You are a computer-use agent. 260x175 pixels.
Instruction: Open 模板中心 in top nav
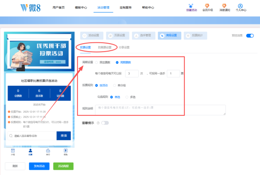(81, 8)
